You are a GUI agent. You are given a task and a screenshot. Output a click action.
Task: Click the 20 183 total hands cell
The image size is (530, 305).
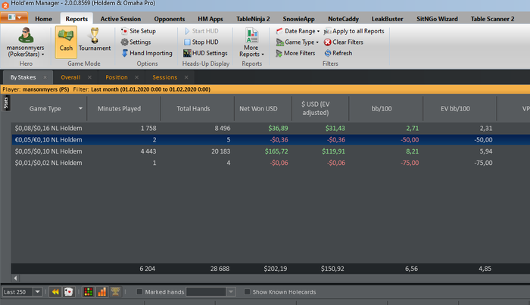click(221, 151)
